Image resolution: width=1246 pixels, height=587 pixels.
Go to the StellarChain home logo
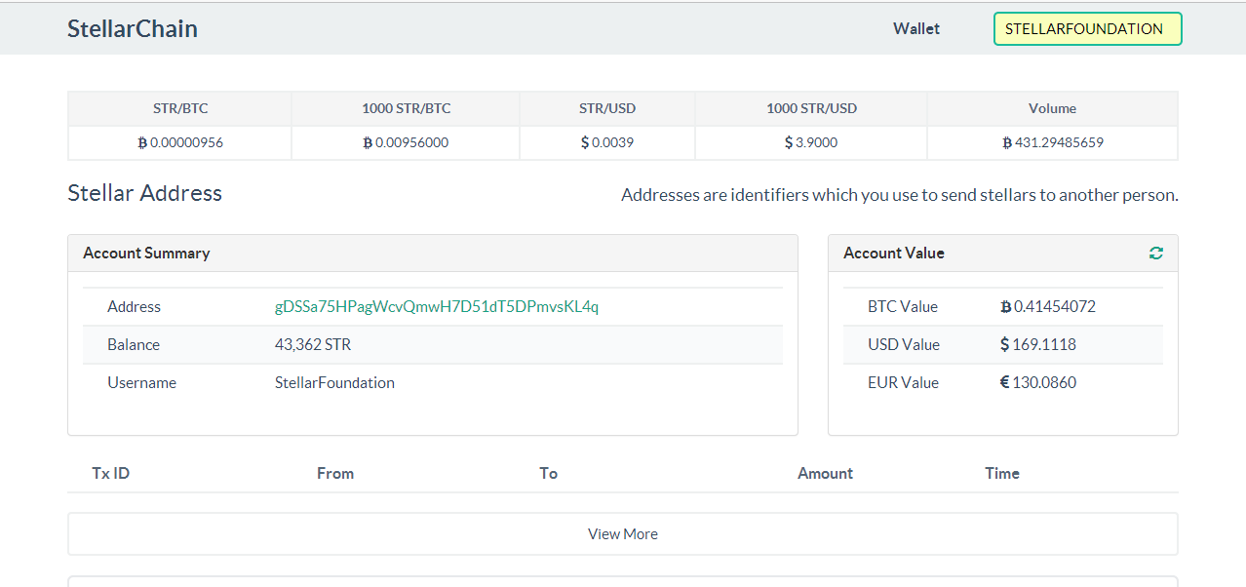(133, 29)
